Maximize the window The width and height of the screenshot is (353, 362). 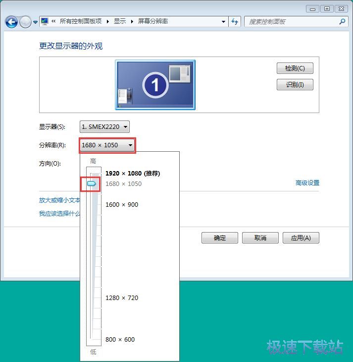click(327, 9)
